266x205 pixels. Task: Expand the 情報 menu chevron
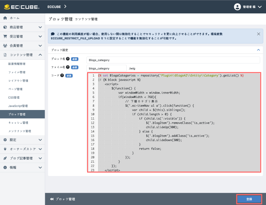(40, 167)
